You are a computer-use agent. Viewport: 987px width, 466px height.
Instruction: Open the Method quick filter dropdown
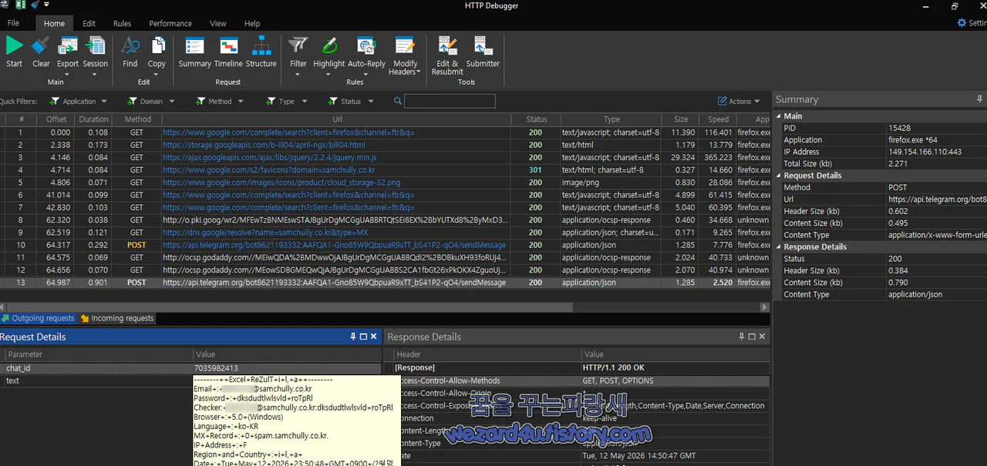pos(241,101)
